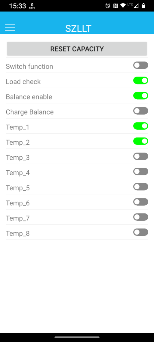Tap the Wi-Fi signal status icon

pyautogui.click(x=123, y=6)
